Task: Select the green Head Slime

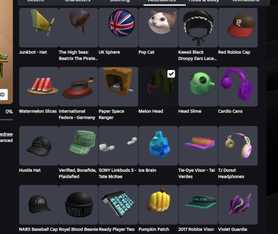Action: [198, 87]
